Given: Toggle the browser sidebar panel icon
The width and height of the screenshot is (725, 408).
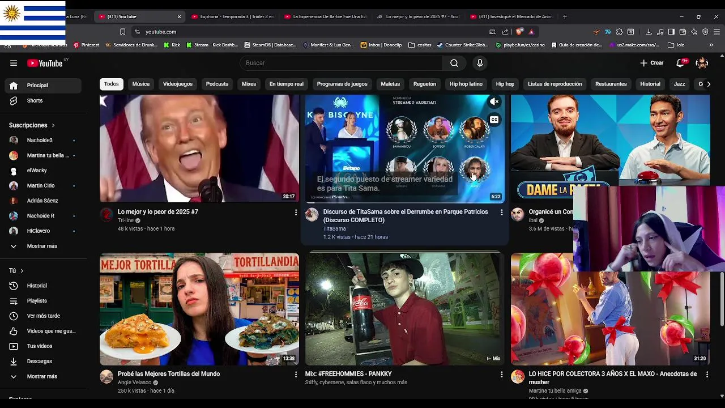Looking at the screenshot, I should pyautogui.click(x=671, y=32).
